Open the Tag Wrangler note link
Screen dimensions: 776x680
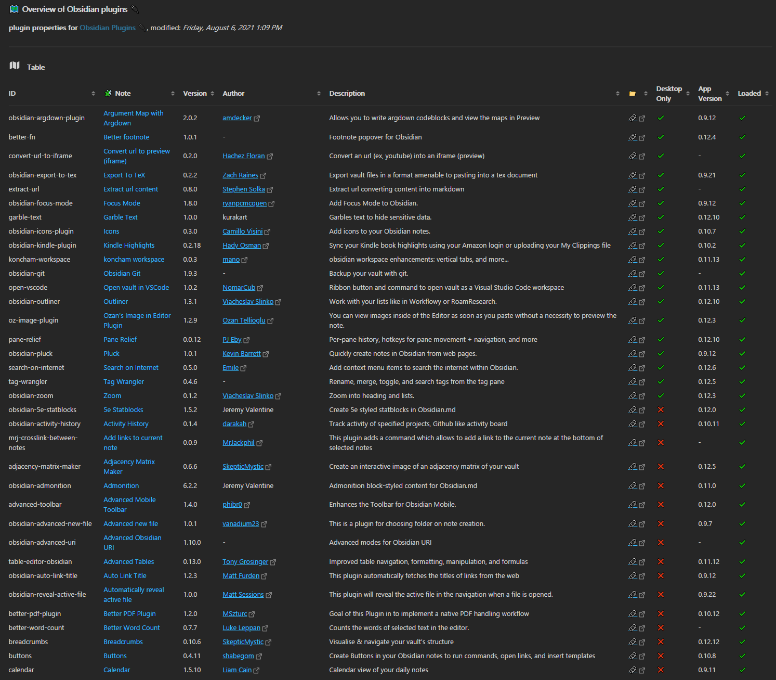(x=124, y=382)
